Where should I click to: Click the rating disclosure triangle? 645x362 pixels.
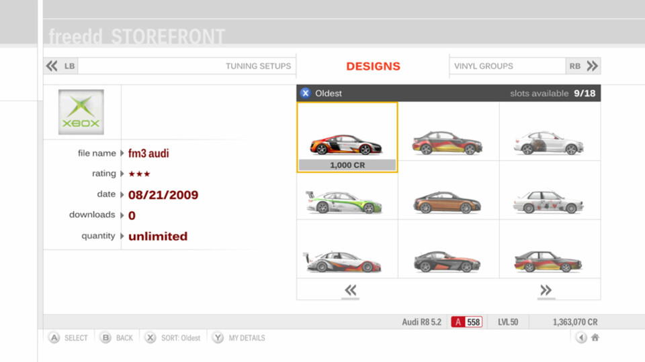(x=122, y=174)
